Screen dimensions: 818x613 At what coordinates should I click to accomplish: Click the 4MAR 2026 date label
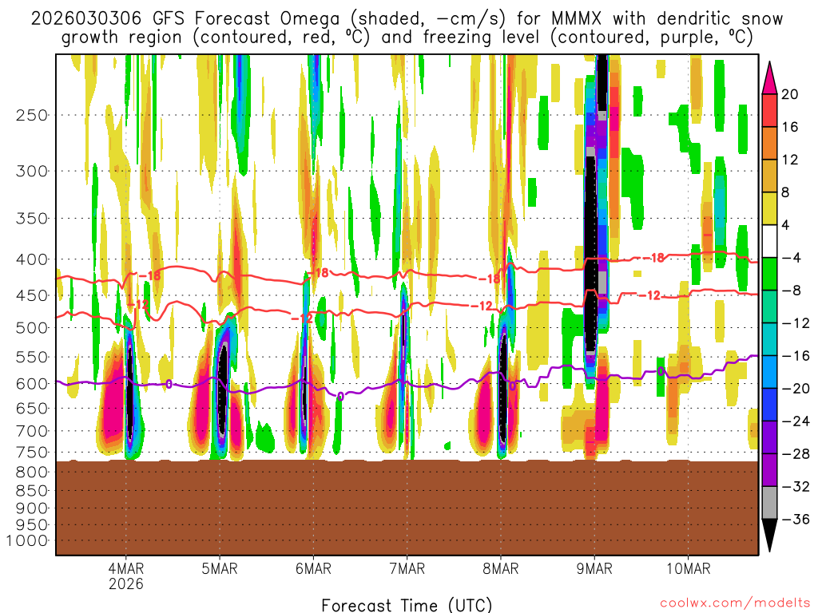125,575
